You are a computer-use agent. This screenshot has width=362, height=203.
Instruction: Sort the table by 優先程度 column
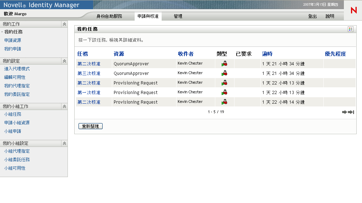[335, 54]
